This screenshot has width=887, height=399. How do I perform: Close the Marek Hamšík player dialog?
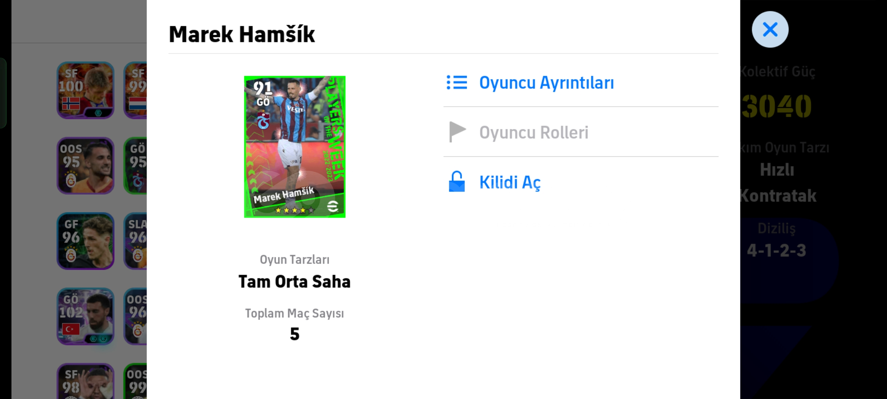tap(770, 29)
